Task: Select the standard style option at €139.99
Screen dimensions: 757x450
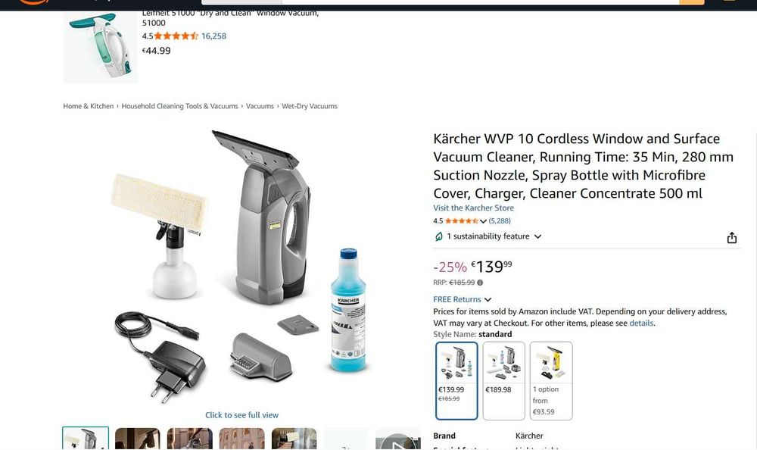Action: click(x=456, y=381)
